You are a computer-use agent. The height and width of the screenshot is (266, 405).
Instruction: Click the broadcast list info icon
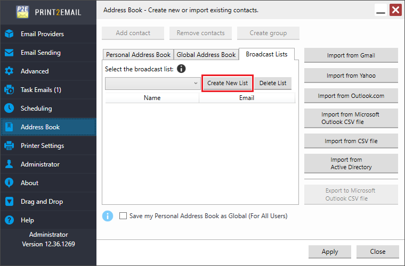tap(181, 69)
